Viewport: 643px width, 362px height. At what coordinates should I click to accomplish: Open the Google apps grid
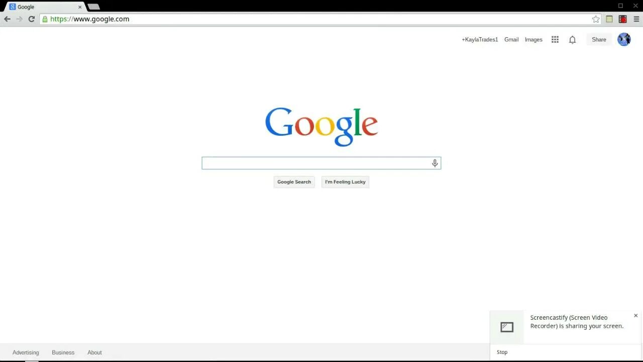[555, 40]
